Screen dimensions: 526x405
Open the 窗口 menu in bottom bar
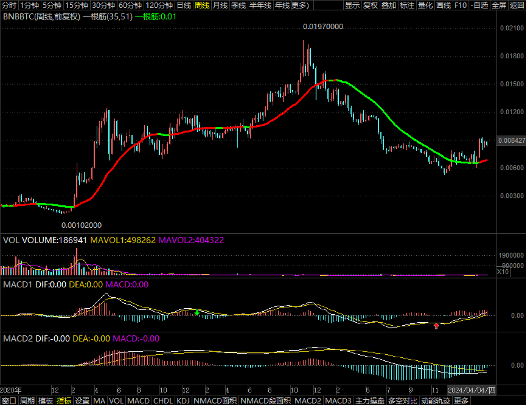tap(9, 401)
